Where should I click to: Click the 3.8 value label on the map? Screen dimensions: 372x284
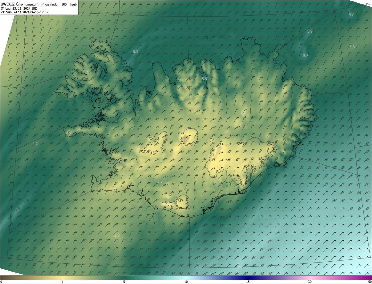coord(352,47)
